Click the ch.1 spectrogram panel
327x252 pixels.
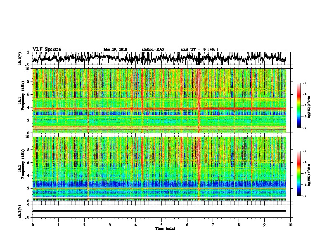159,100
